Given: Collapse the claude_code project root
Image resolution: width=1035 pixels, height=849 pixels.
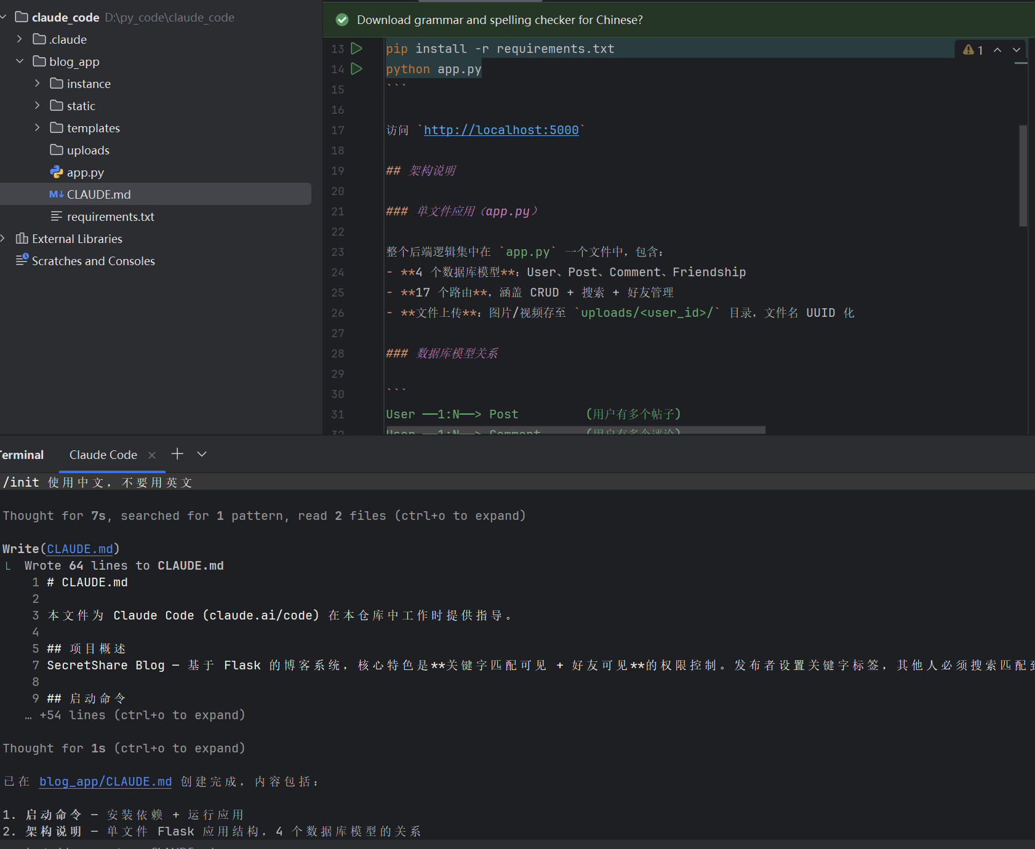Looking at the screenshot, I should click(x=3, y=17).
